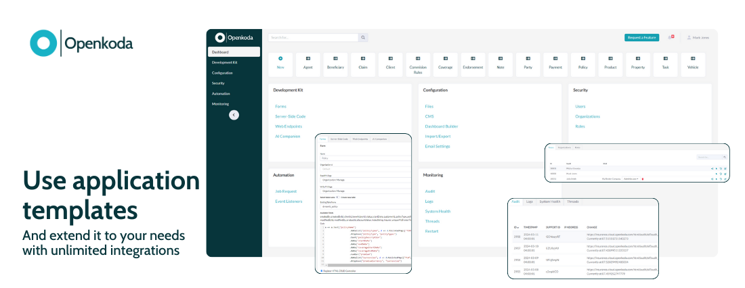Open the Web Endpoints link
Image resolution: width=745 pixels, height=288 pixels.
click(x=289, y=126)
